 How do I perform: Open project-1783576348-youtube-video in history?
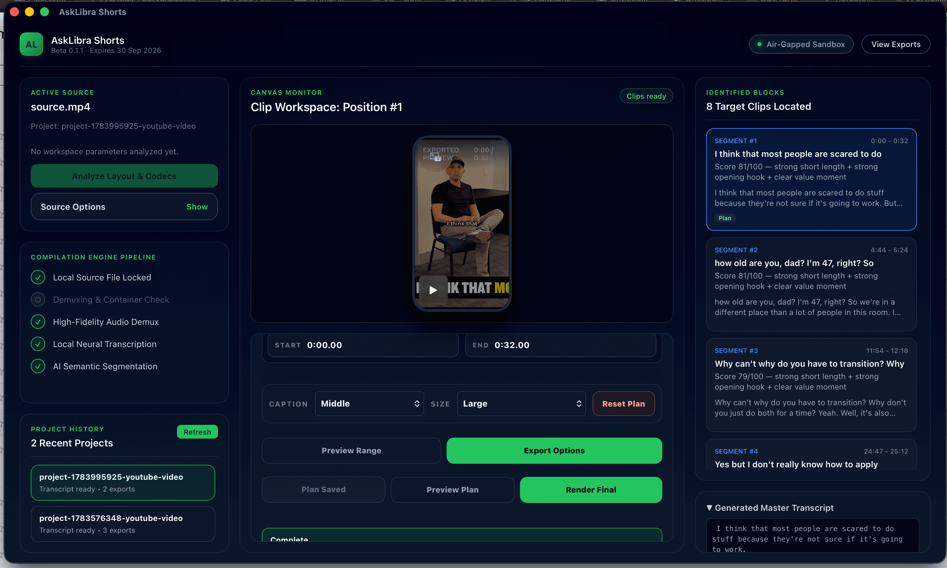click(123, 524)
